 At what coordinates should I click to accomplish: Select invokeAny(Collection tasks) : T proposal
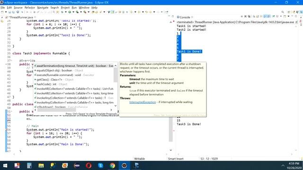point(74,98)
